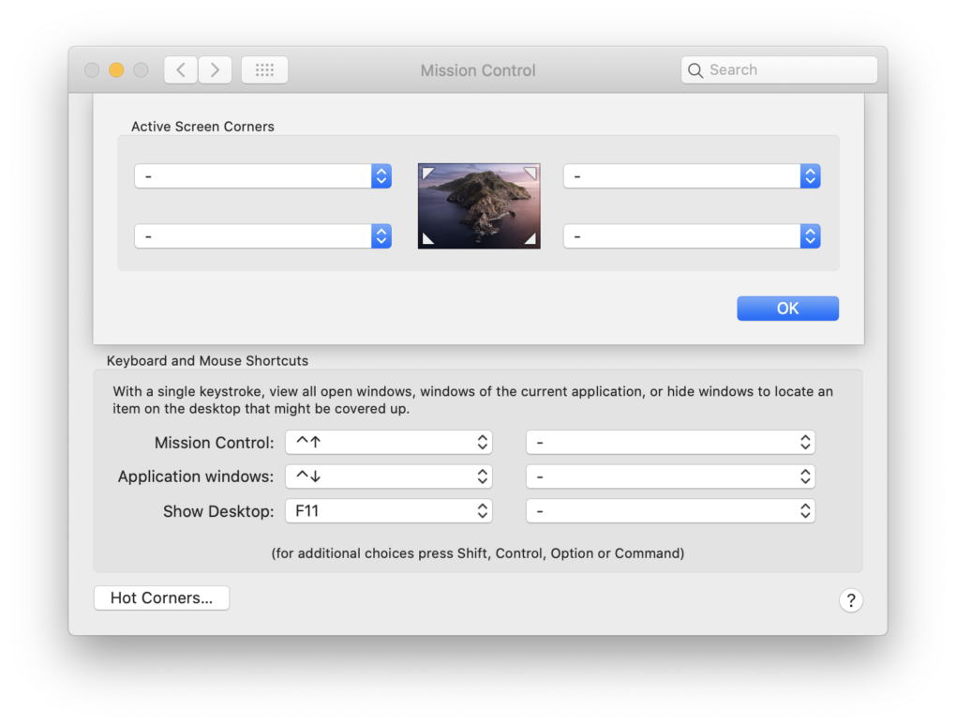Click the Mission Control window title
This screenshot has width=956, height=726.
(478, 69)
